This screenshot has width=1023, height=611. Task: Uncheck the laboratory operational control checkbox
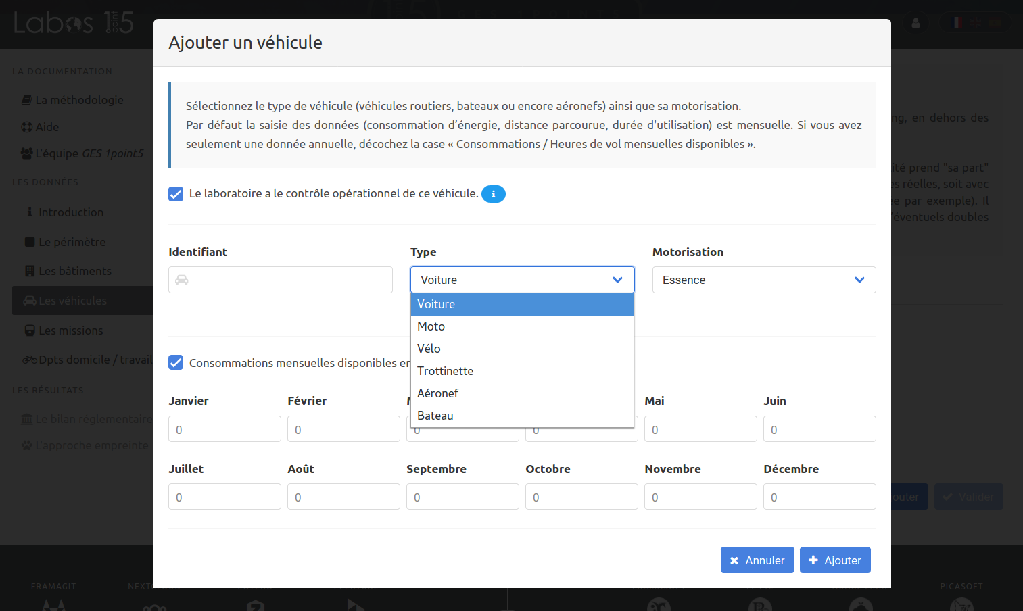[x=176, y=194]
